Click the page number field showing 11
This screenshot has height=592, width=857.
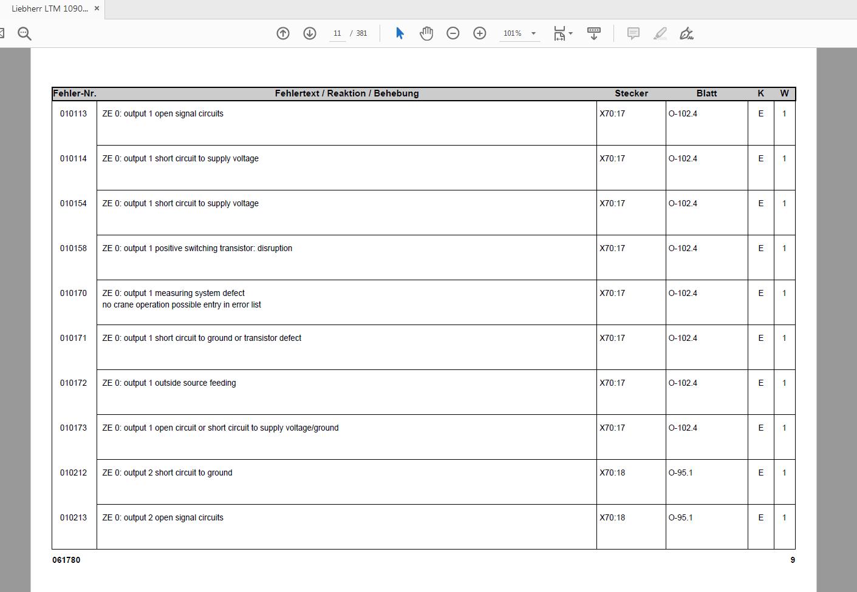tap(337, 33)
